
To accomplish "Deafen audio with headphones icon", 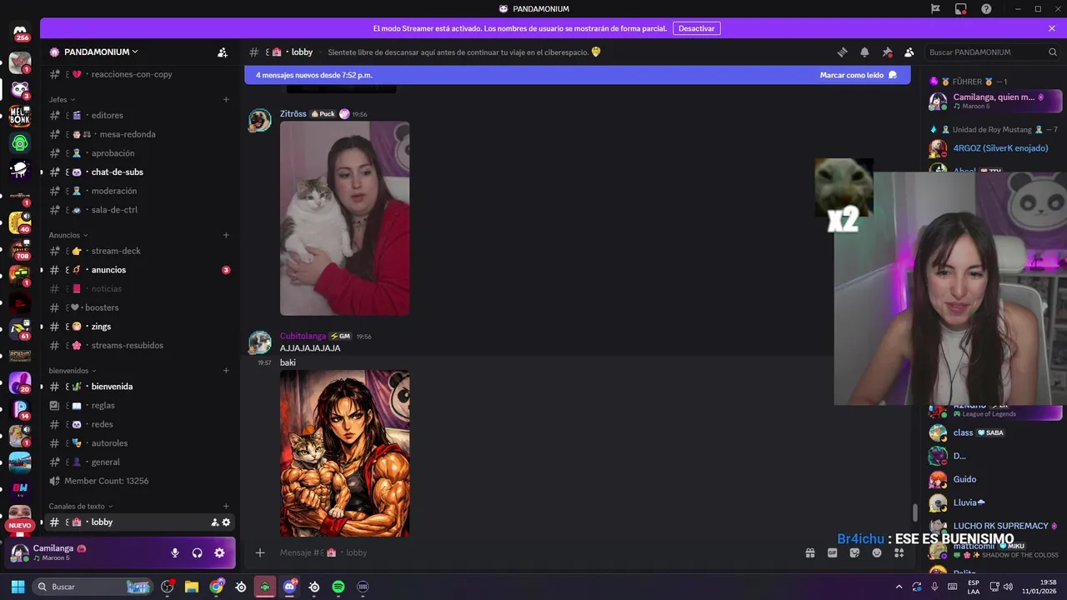I will point(198,552).
